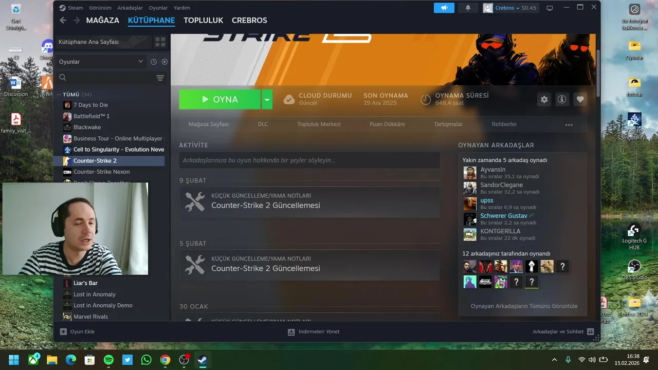Open the Topluluk Merkezi link
The height and width of the screenshot is (370, 658).
pos(319,124)
